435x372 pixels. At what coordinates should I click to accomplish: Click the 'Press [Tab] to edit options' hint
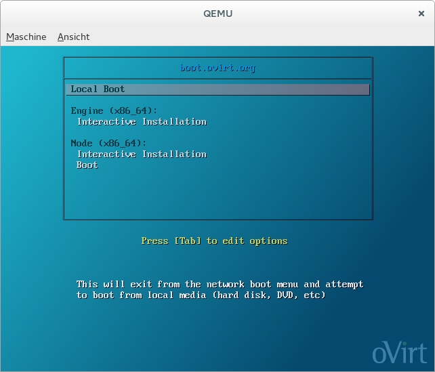pos(214,241)
